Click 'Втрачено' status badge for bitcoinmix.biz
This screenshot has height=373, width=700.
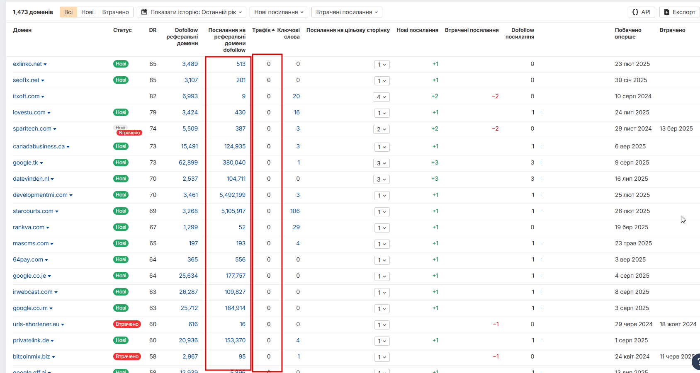tap(127, 356)
